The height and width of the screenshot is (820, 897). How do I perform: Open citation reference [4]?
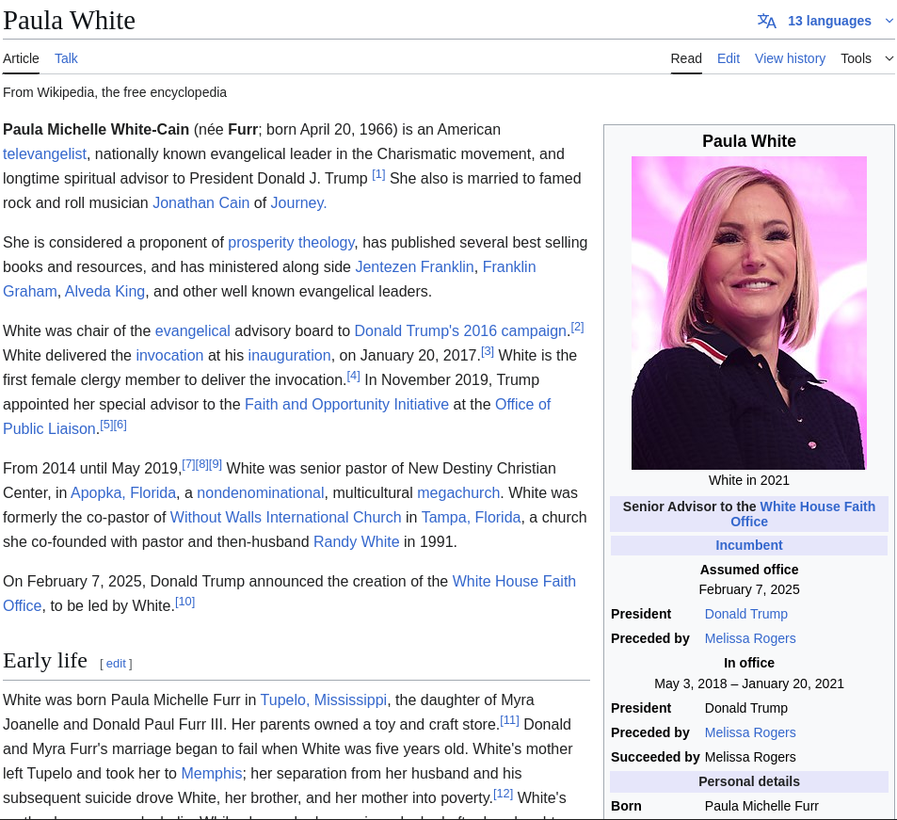click(x=354, y=377)
